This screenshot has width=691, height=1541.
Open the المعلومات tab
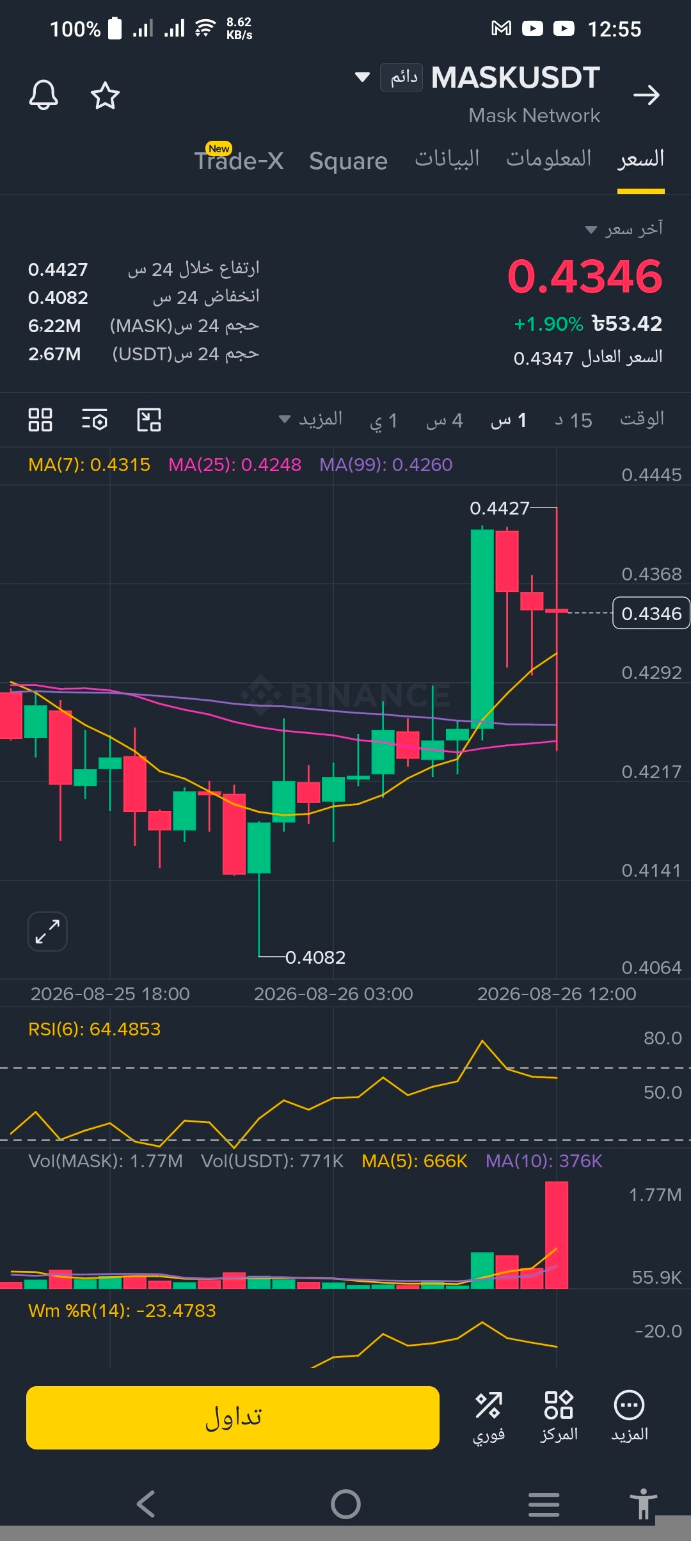pyautogui.click(x=549, y=159)
